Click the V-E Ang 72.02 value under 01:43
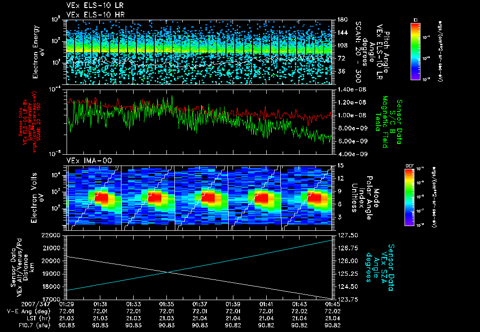Viewport: 480px width, 332px height. tap(300, 311)
